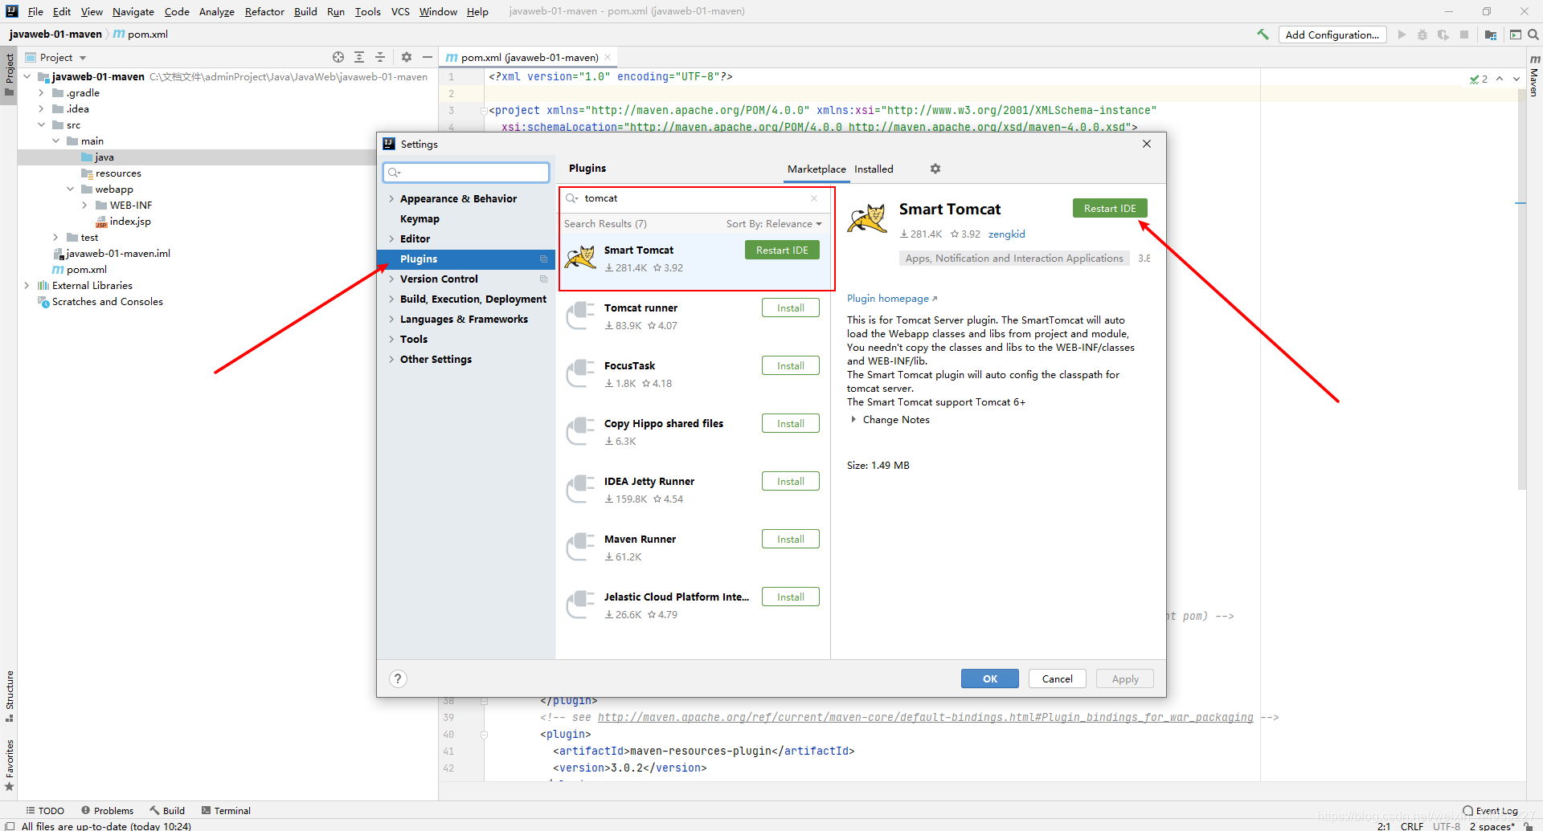Click the help question mark in Settings
The width and height of the screenshot is (1543, 831).
(398, 678)
